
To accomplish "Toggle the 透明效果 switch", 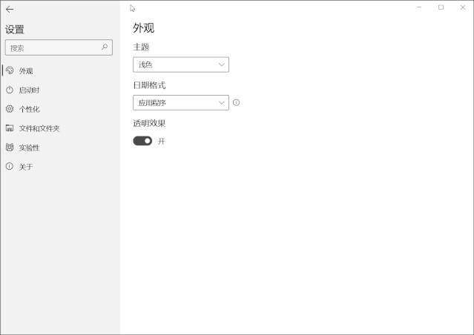I will coord(142,141).
